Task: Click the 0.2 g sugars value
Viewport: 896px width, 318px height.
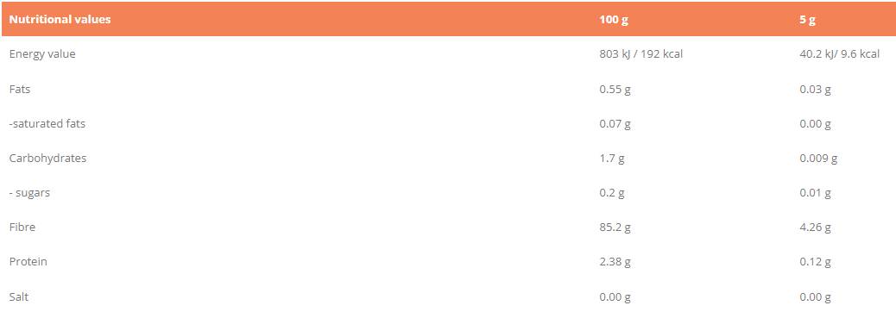Action: [x=612, y=193]
